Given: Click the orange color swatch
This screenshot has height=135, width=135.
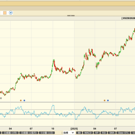Looking at the screenshot, I should (5, 13).
